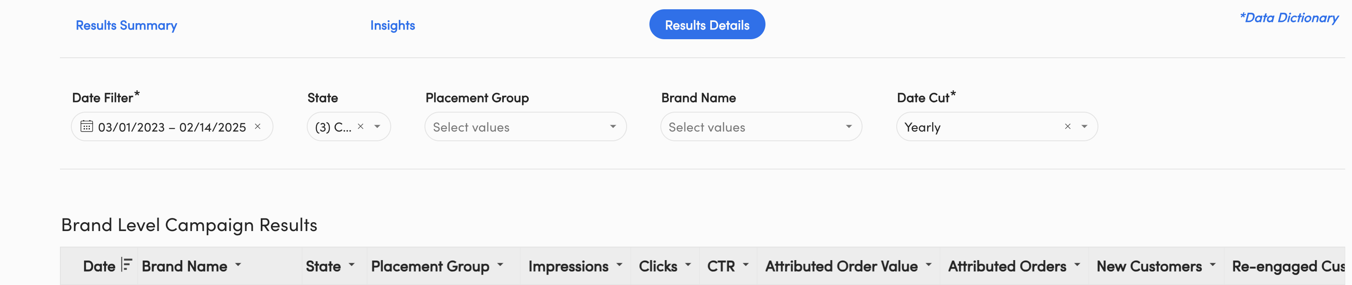This screenshot has height=285, width=1352.
Task: Clear the Date Filter range with the X
Action: pyautogui.click(x=258, y=126)
